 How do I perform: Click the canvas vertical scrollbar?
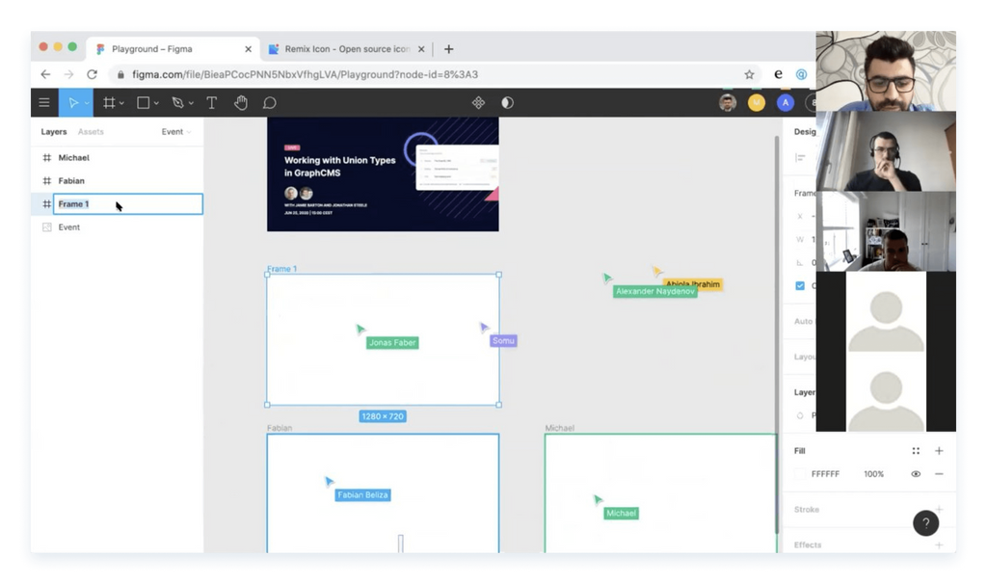pos(777,335)
